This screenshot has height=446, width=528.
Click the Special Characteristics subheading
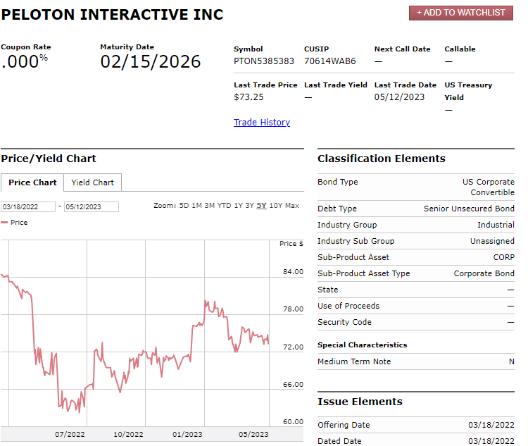tap(363, 345)
